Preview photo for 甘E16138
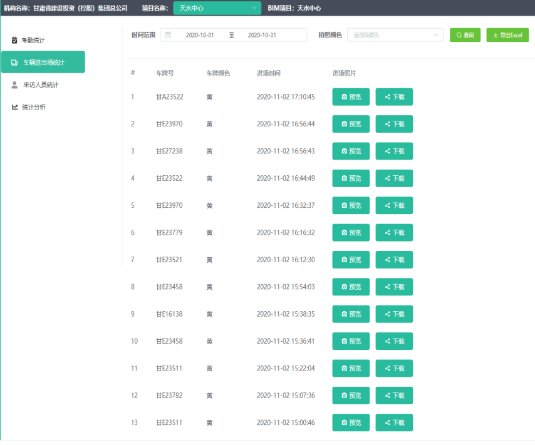Screen dimensions: 535x445 pyautogui.click(x=351, y=314)
